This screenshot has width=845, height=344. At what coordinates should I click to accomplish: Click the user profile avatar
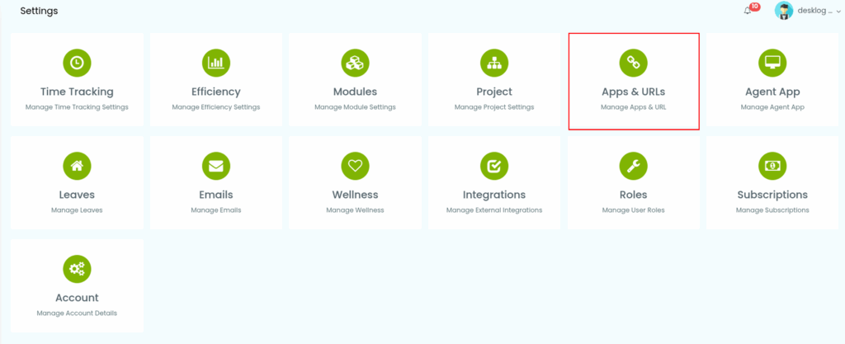[x=784, y=11]
